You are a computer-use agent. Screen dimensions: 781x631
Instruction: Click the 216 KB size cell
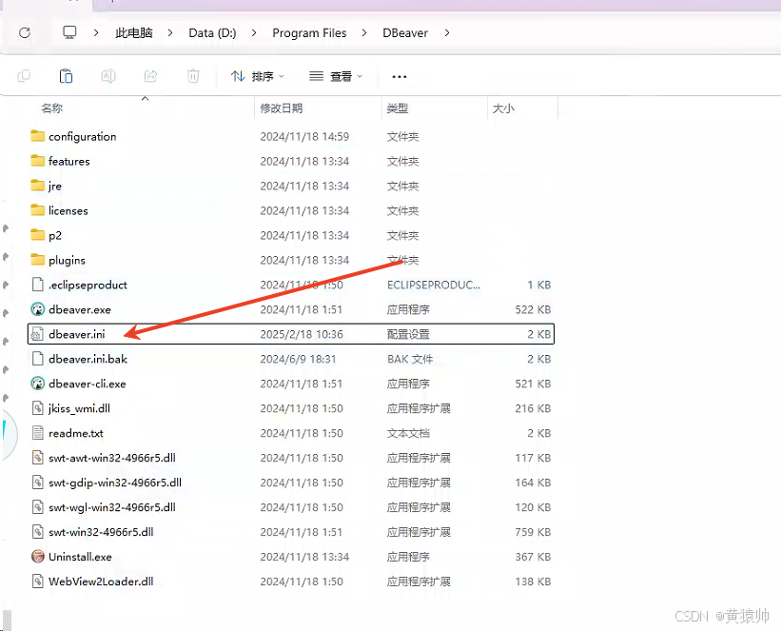pyautogui.click(x=533, y=408)
